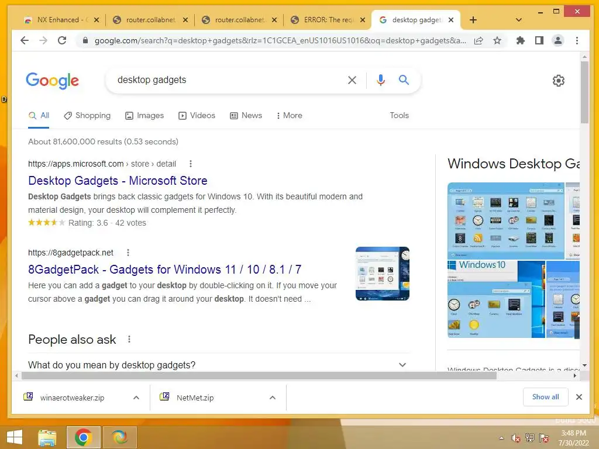Click apps.microsoft.com URL breadcrumb
The image size is (599, 449).
[102, 164]
